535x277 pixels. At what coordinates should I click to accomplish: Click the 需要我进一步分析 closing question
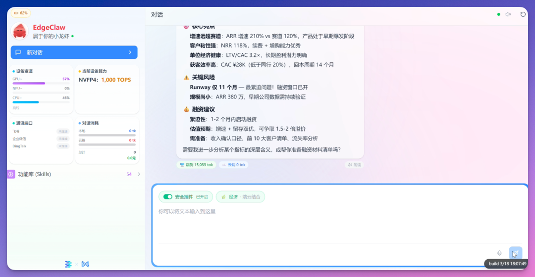[x=262, y=149]
